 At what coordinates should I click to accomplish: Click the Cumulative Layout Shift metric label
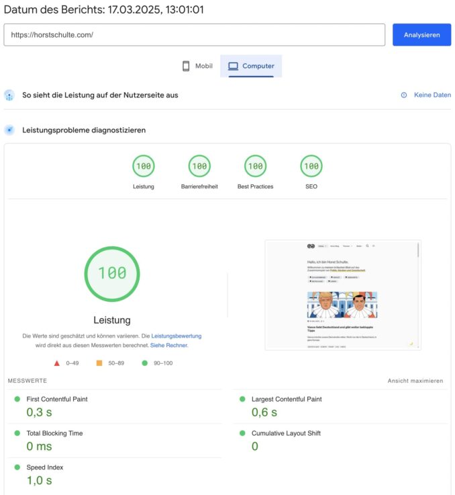pos(286,433)
